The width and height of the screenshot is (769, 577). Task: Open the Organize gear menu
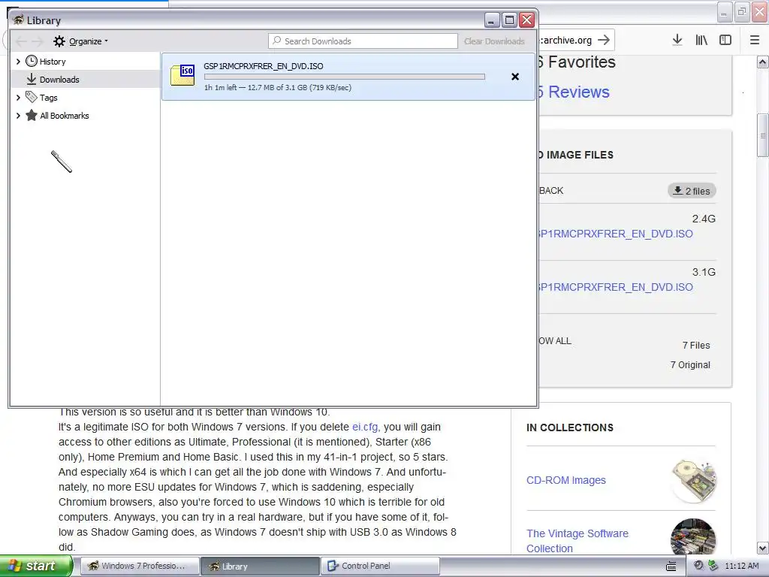tap(81, 41)
